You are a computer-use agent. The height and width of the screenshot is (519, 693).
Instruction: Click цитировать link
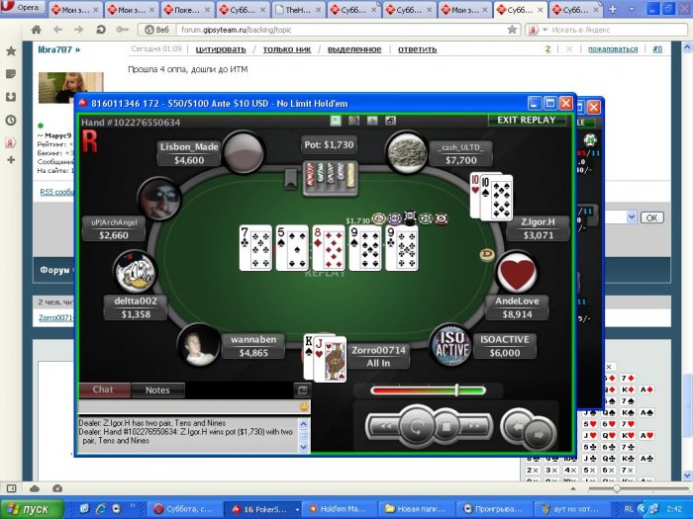221,49
